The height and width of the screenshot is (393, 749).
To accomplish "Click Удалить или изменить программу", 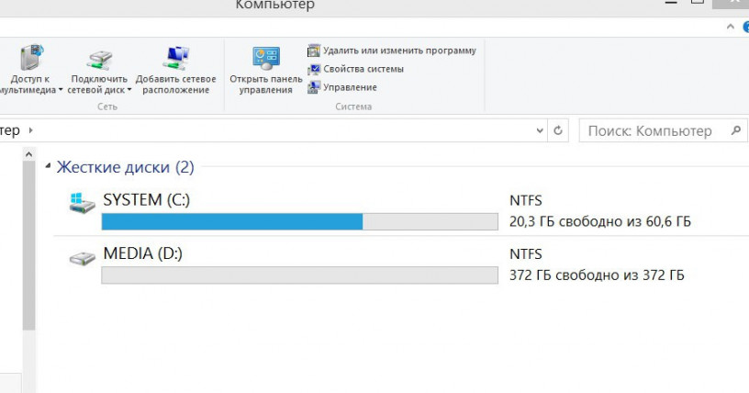I will click(400, 51).
